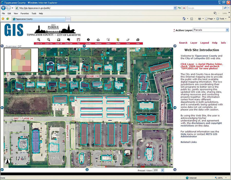Click the browser Forward button

[x=8, y=8]
